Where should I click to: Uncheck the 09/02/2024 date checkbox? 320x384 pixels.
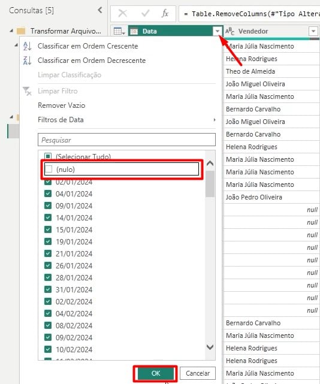coord(48,337)
